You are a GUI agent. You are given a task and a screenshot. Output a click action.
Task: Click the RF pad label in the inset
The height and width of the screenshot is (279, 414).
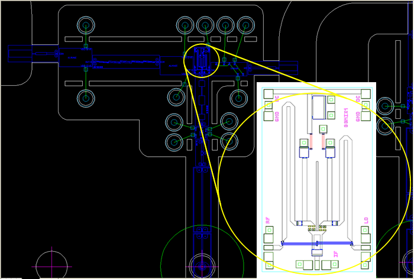(268, 220)
